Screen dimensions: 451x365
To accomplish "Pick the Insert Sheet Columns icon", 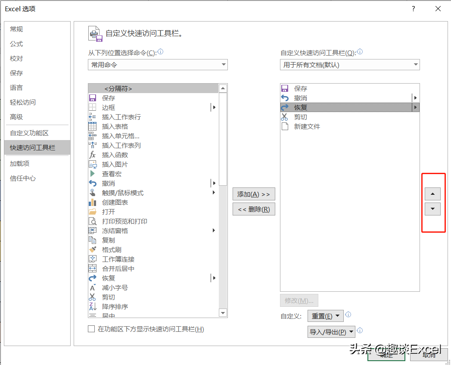I will [x=92, y=145].
